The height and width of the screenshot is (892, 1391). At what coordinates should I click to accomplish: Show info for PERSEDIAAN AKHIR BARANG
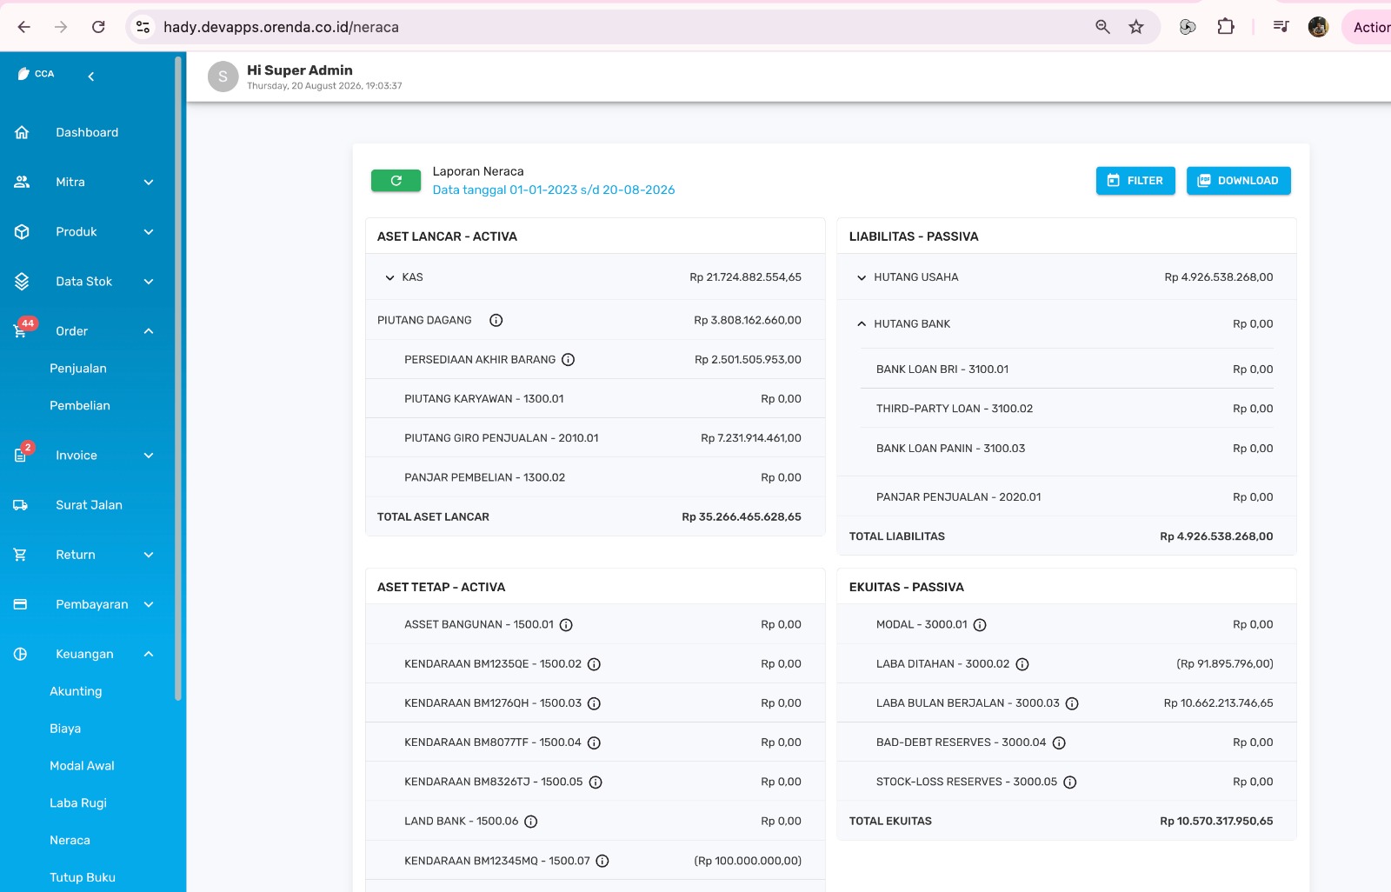tap(569, 360)
